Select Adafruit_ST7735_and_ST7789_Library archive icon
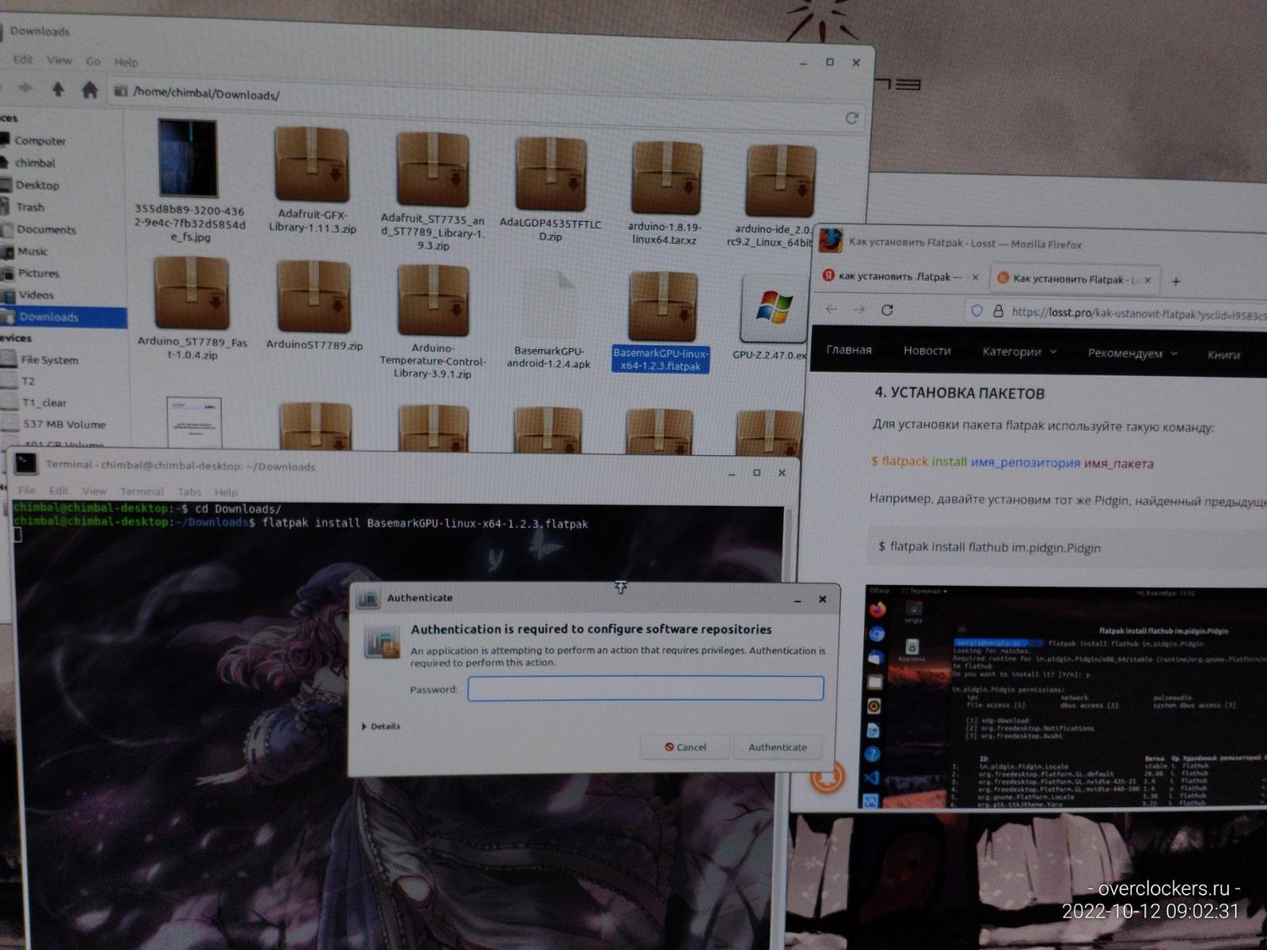 click(432, 169)
